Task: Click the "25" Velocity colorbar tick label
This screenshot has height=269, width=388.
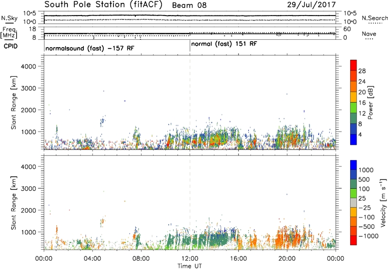Action: 362,198
